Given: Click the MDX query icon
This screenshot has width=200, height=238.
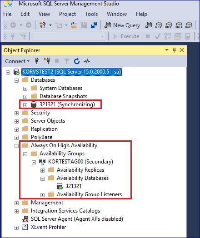Looking at the screenshot, I should tap(158, 25).
